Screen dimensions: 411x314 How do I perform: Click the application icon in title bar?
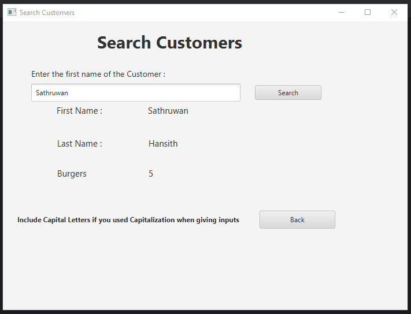(x=12, y=12)
